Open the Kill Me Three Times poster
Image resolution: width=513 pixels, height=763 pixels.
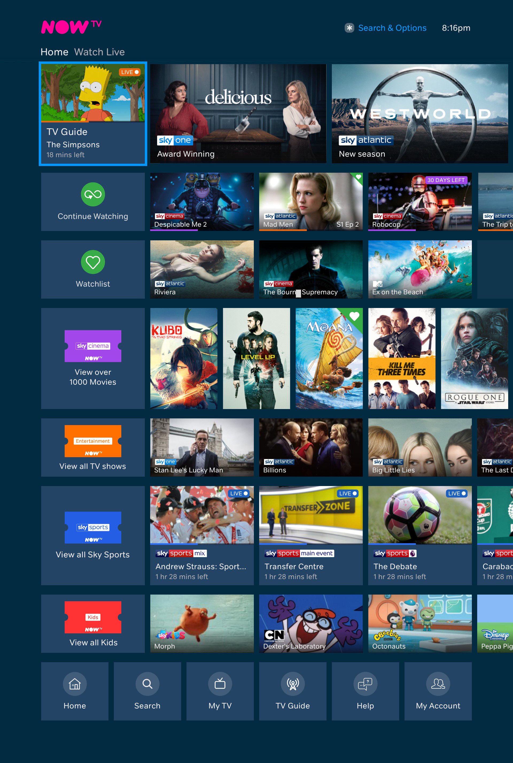click(402, 359)
